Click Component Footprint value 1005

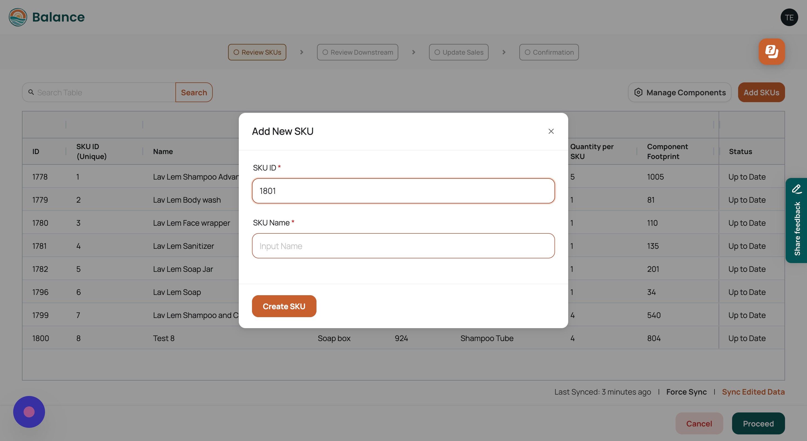pos(655,177)
